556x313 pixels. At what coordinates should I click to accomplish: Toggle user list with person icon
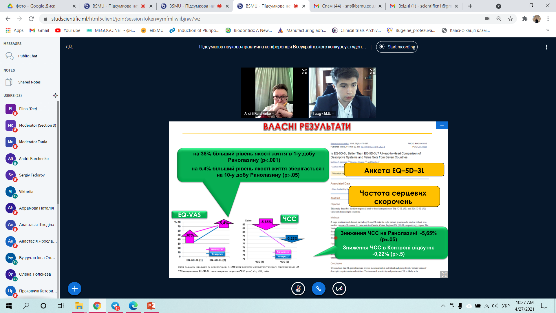click(69, 47)
